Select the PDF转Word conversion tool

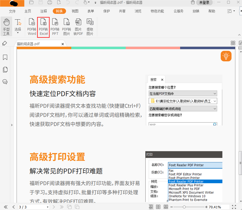(31, 27)
